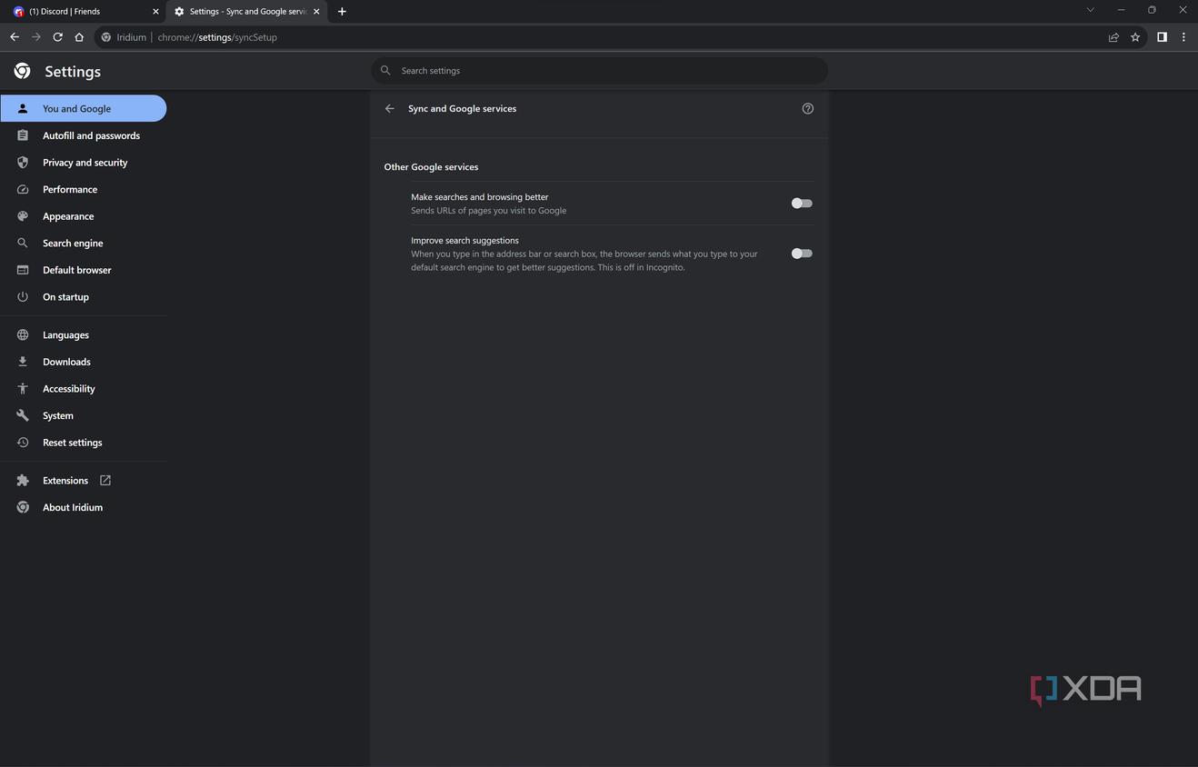Open the side panel icon
Screen dimensions: 1198x767
click(1162, 37)
